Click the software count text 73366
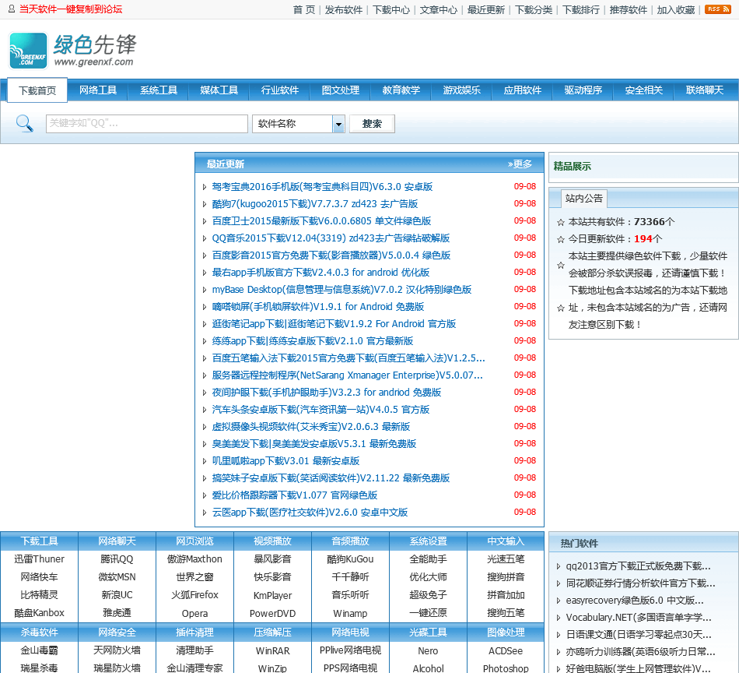This screenshot has width=739, height=673. pyautogui.click(x=649, y=222)
